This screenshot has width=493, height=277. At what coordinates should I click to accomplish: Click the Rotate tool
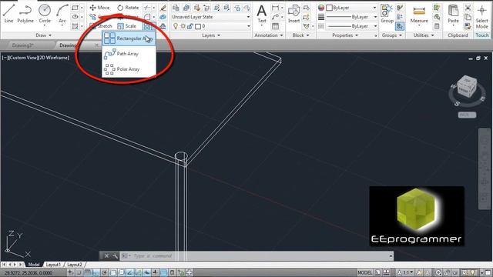[128, 8]
